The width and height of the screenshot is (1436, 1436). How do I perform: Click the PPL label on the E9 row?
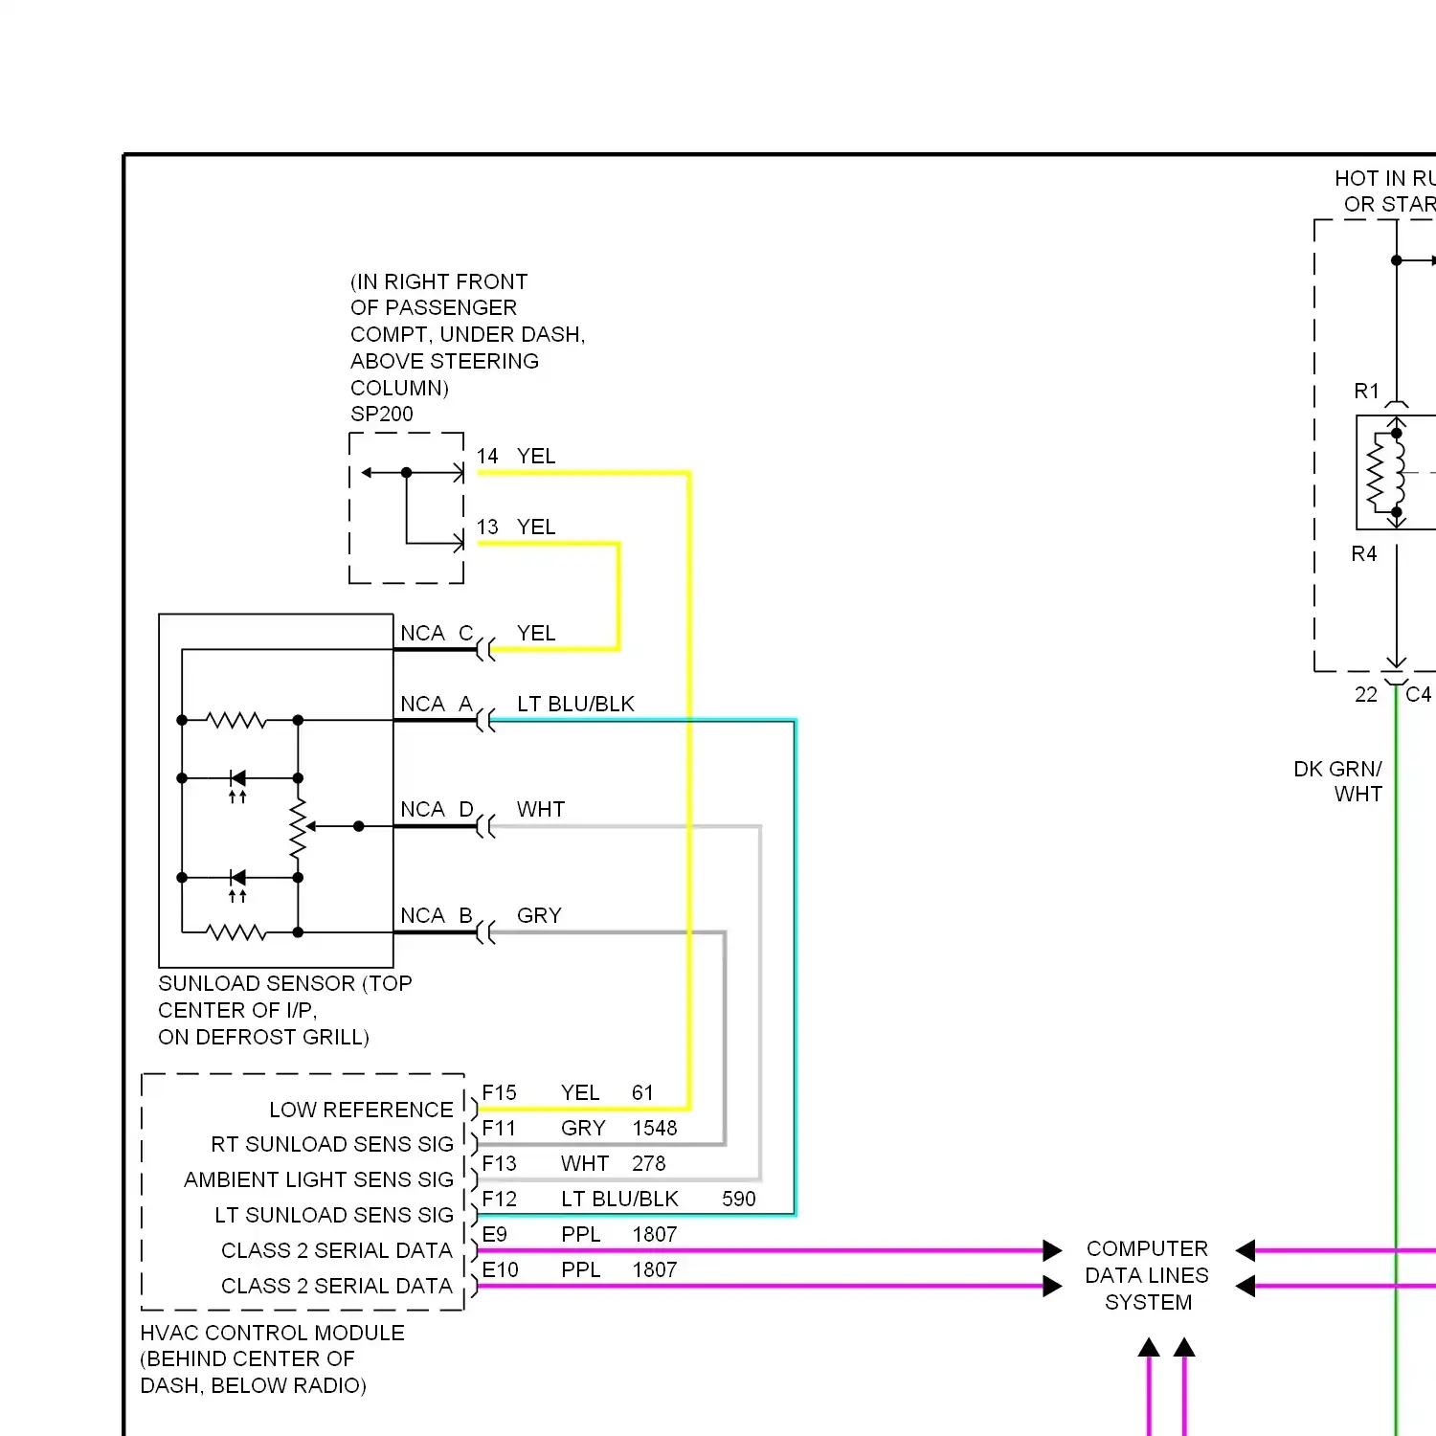tap(581, 1235)
